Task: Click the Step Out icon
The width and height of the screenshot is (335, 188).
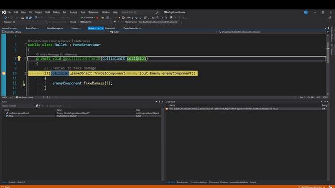Action: [140, 18]
